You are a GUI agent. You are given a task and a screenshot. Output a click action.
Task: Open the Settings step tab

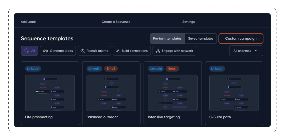coord(188,22)
